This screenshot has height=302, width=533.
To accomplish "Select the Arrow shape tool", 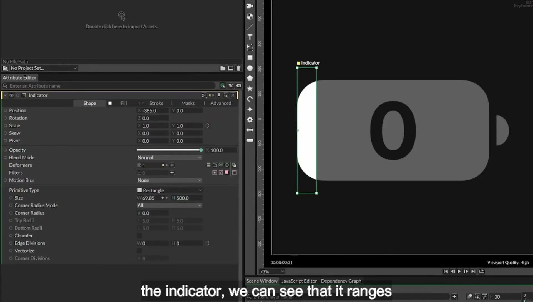I will [250, 130].
